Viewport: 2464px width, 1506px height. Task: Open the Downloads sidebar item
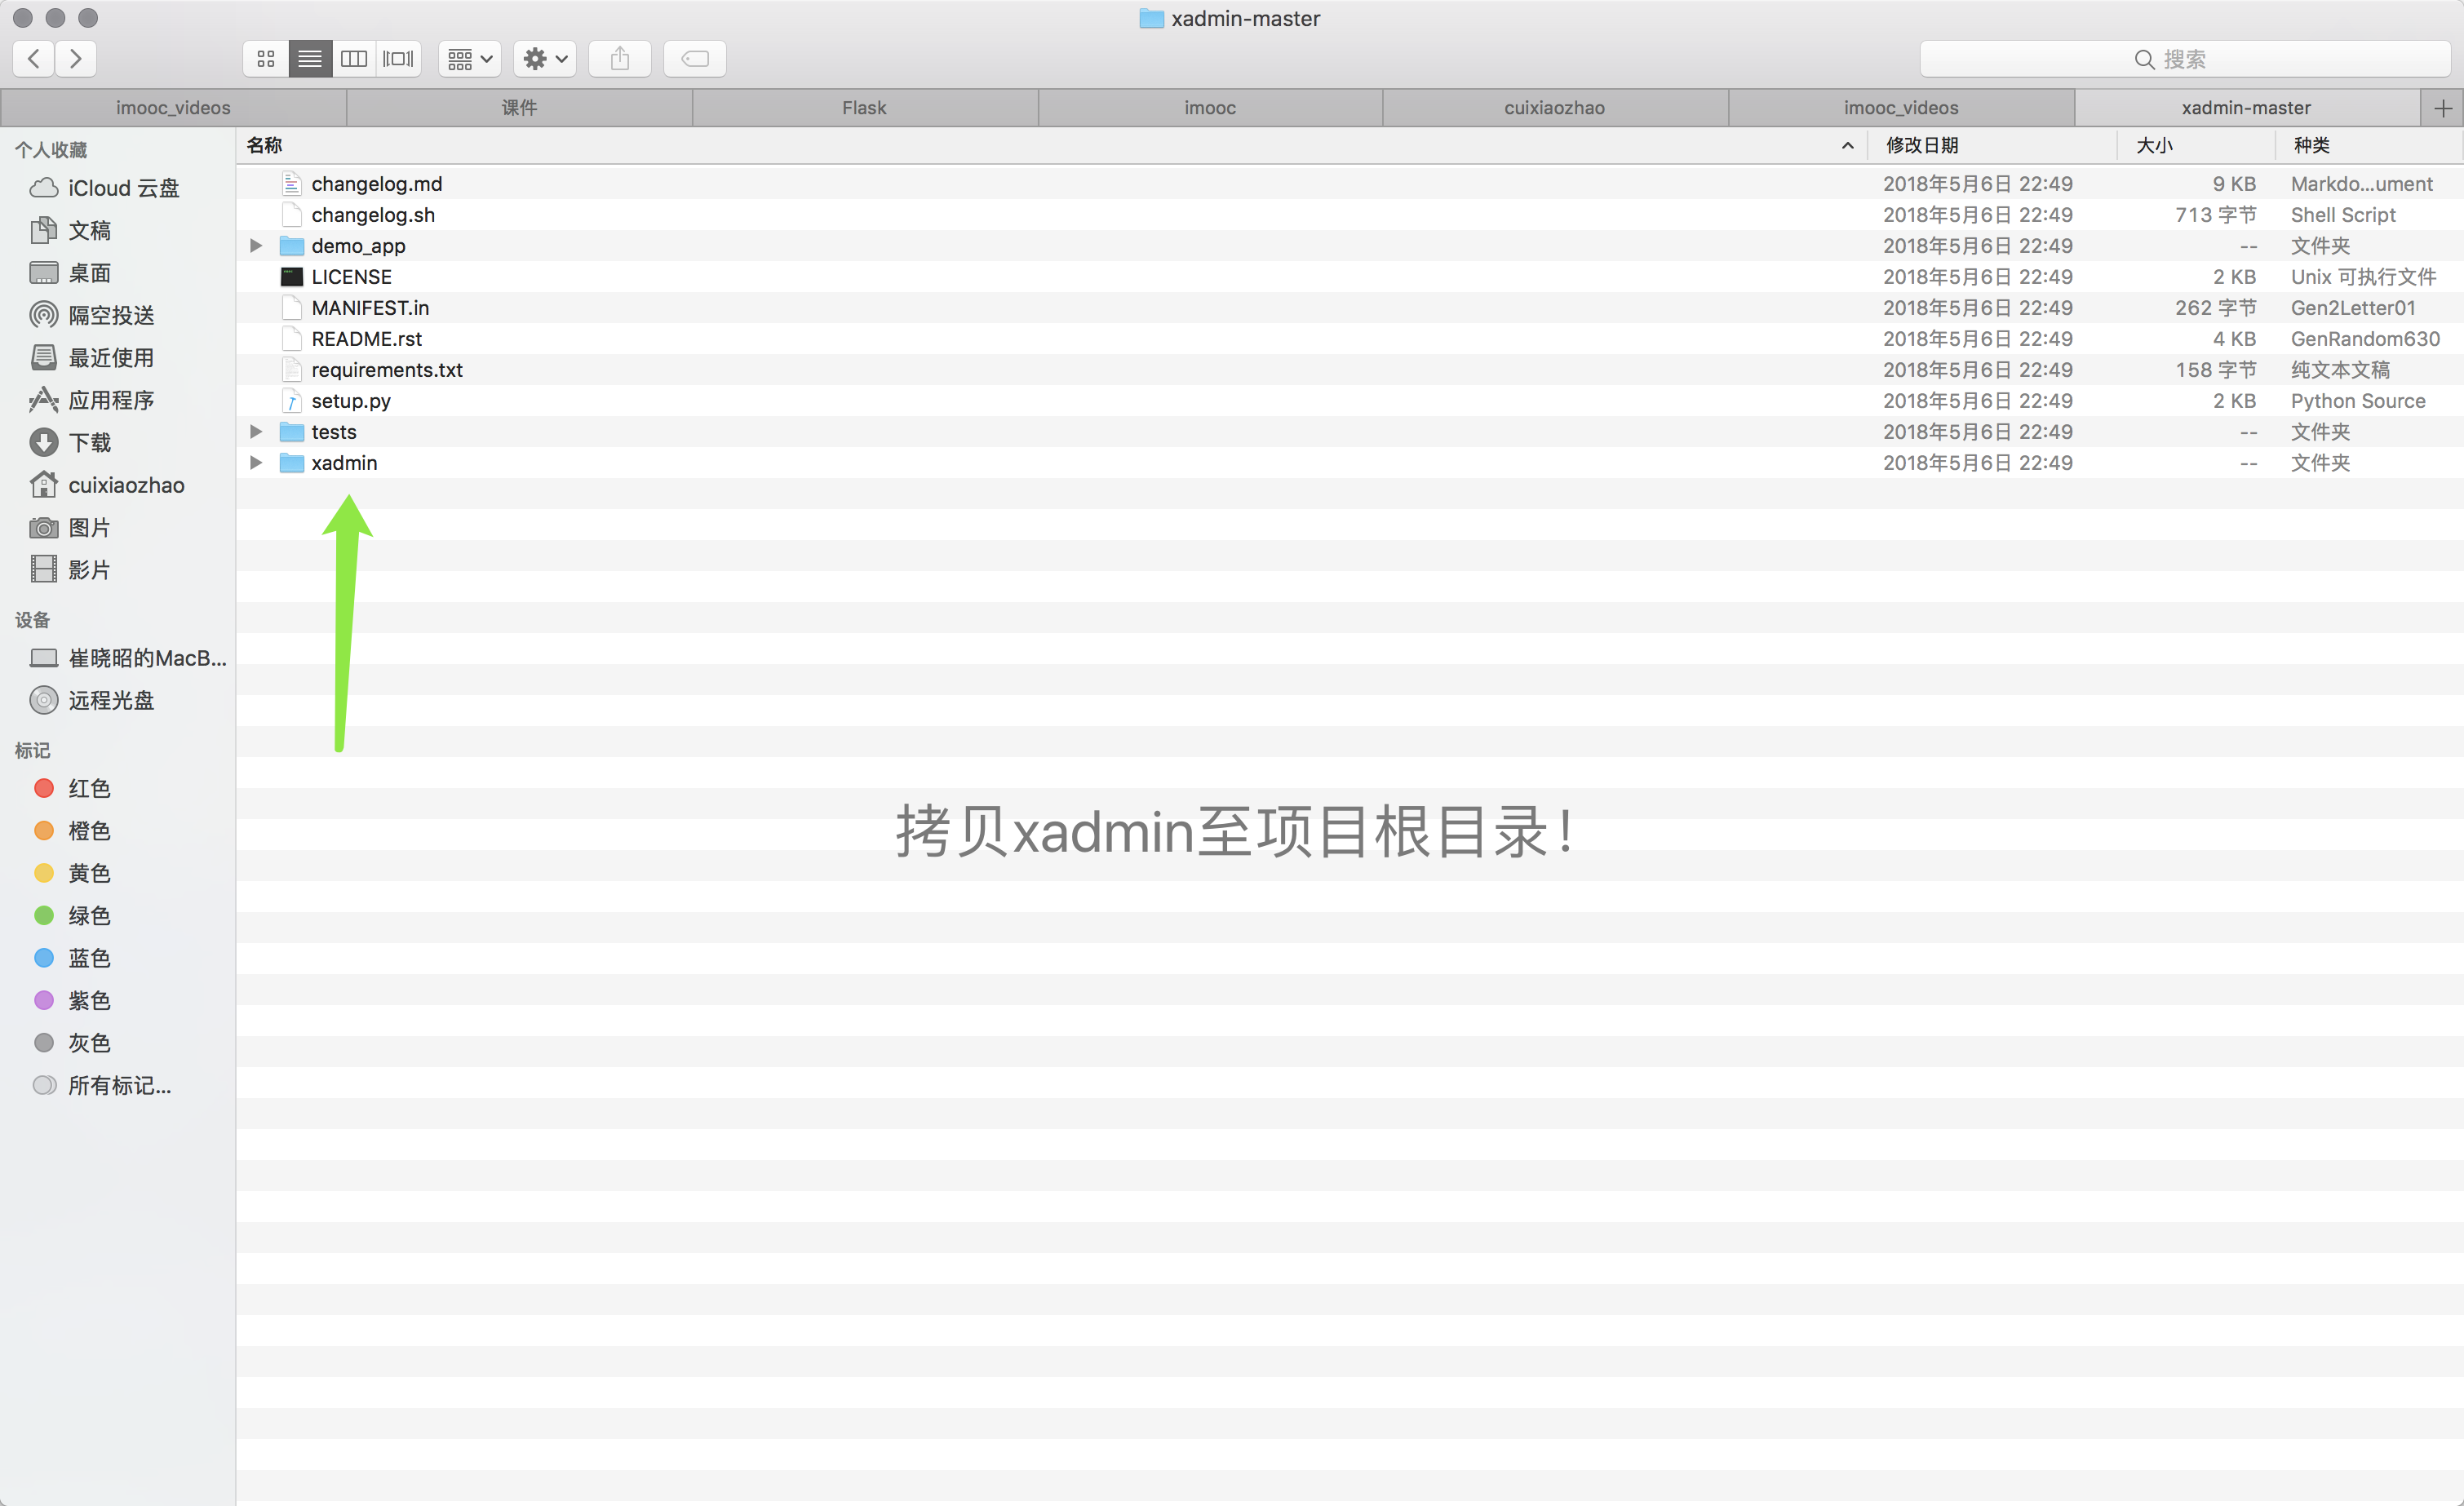89,442
